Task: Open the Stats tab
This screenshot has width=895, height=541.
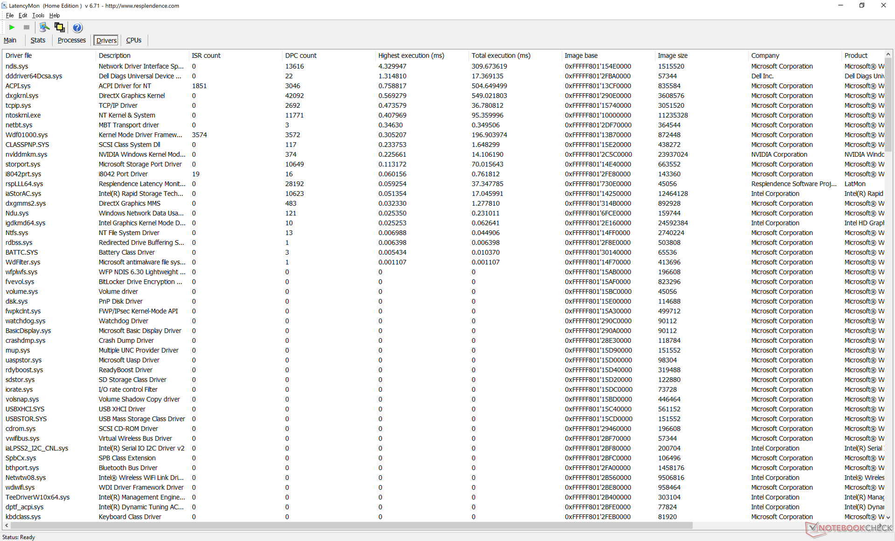Action: point(38,40)
